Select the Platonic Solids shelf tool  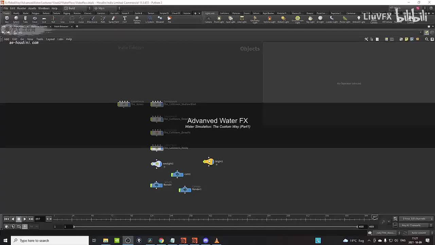[x=137, y=20]
